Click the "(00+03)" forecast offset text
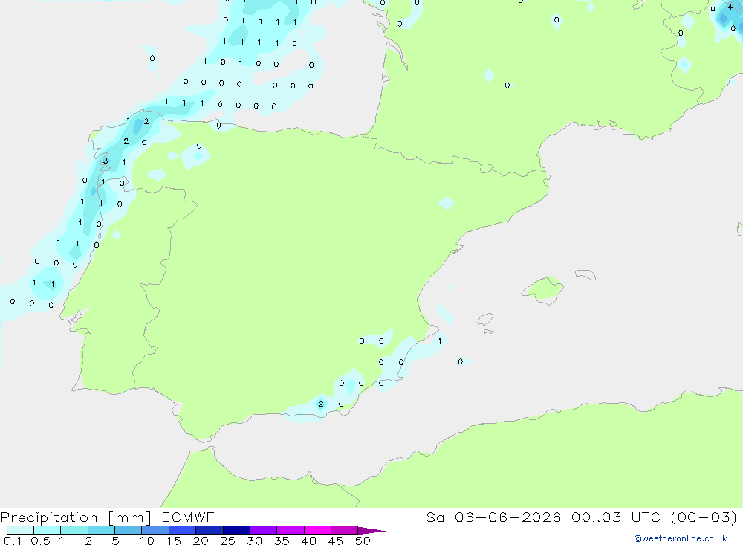The image size is (743, 545). pyautogui.click(x=704, y=517)
